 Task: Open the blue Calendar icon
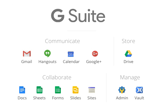point(71,54)
